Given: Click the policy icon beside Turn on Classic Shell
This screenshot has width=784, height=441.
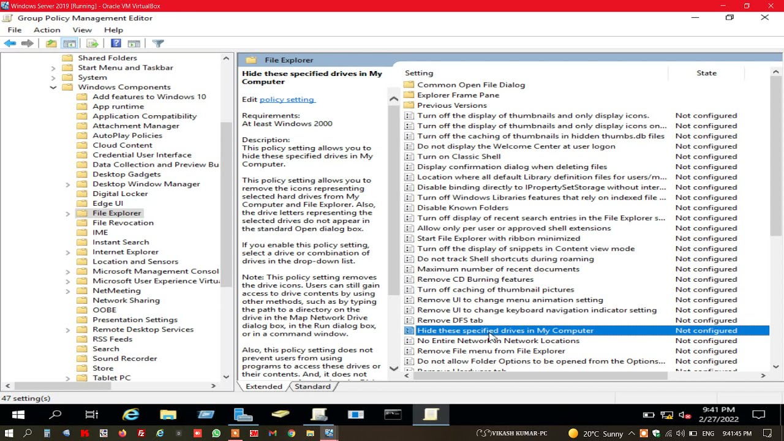Looking at the screenshot, I should [x=409, y=156].
